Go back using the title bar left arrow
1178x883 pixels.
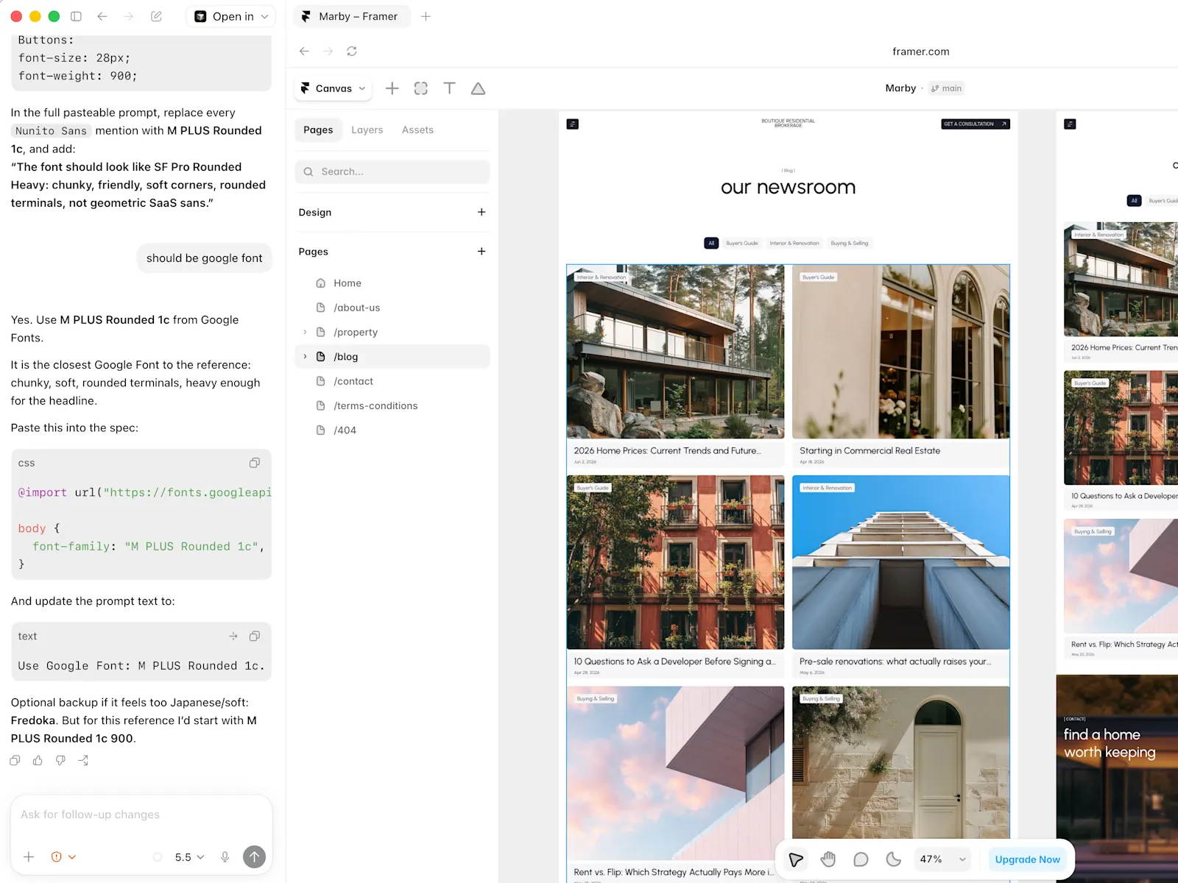102,16
